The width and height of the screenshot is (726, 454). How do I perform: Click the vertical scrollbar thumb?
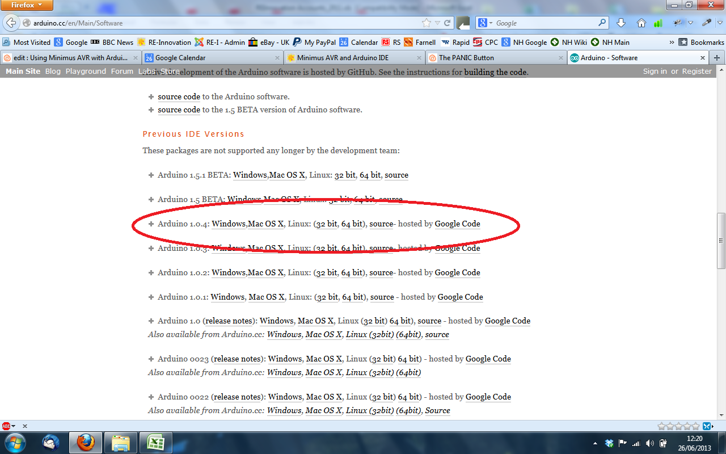(721, 241)
